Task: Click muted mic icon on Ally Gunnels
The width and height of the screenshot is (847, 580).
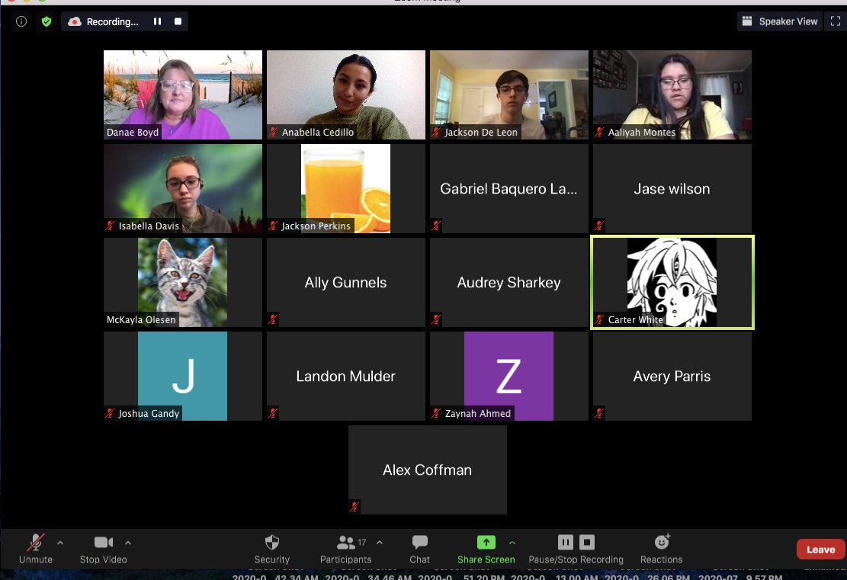Action: point(273,319)
